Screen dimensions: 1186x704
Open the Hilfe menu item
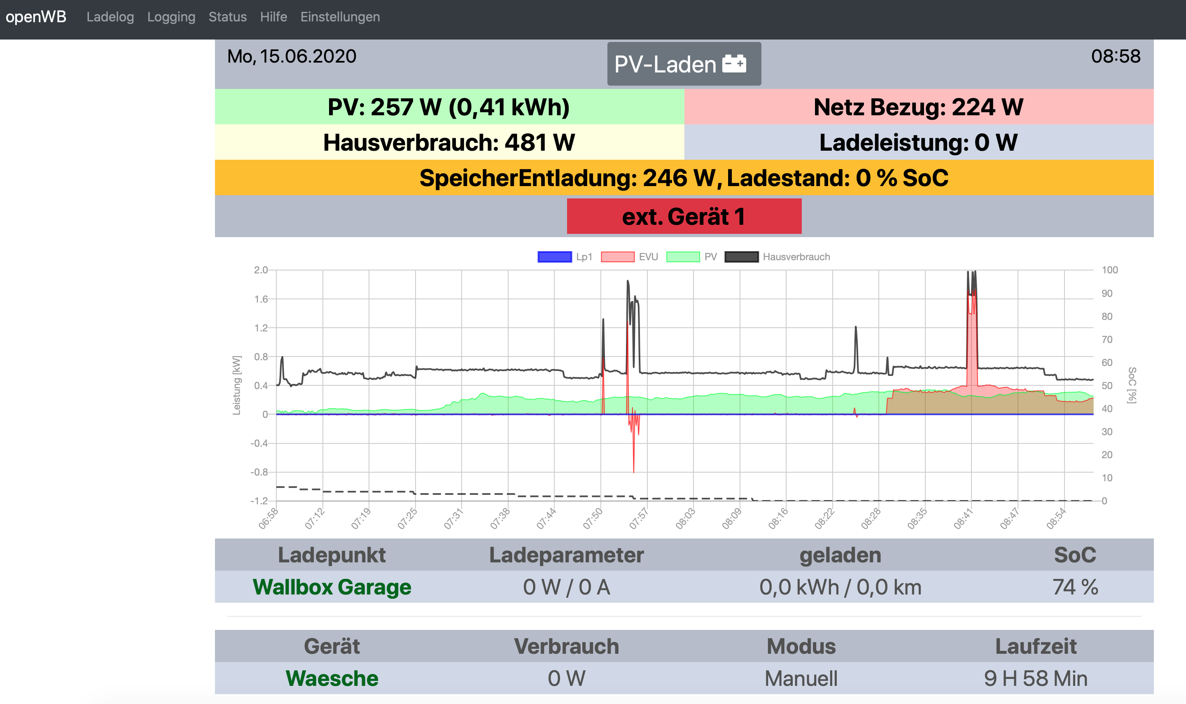273,17
